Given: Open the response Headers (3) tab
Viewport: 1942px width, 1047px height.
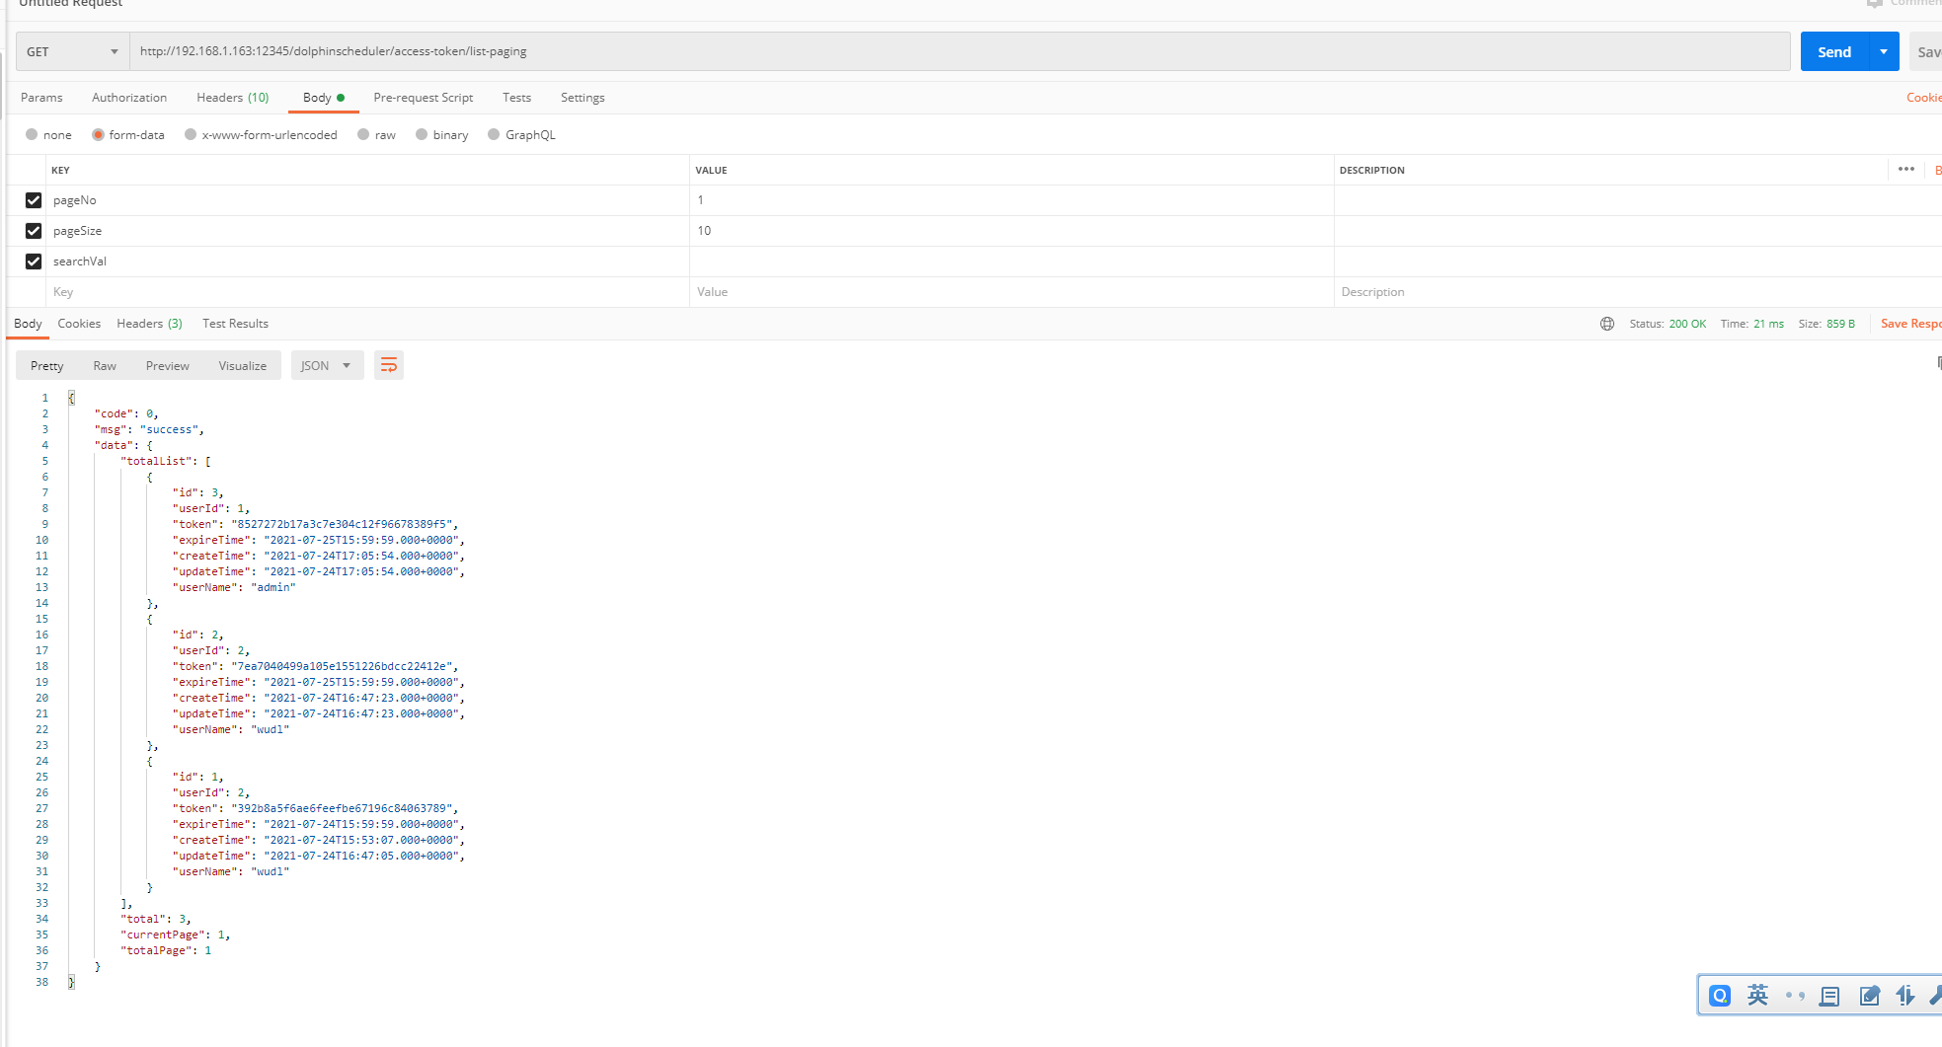Looking at the screenshot, I should click(x=149, y=323).
